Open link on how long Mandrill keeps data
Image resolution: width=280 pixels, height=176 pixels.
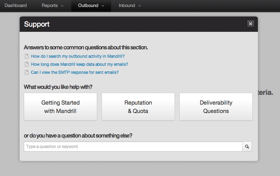pos(80,64)
